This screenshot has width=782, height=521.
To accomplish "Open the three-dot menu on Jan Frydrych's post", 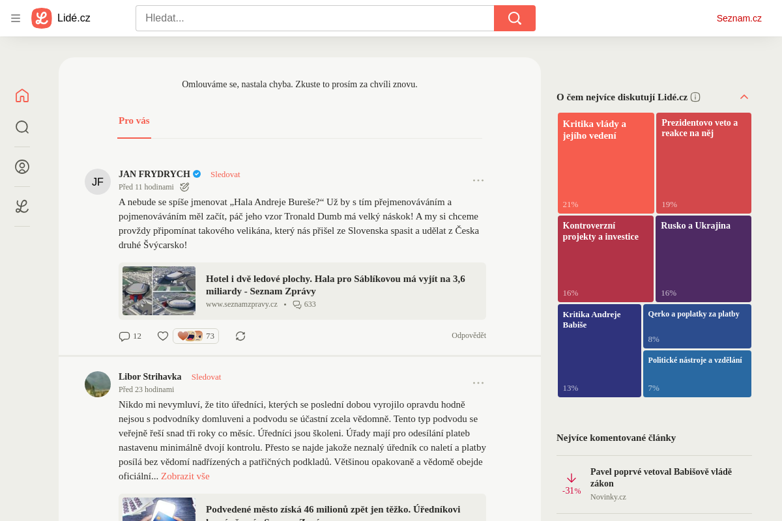I will click(x=478, y=180).
